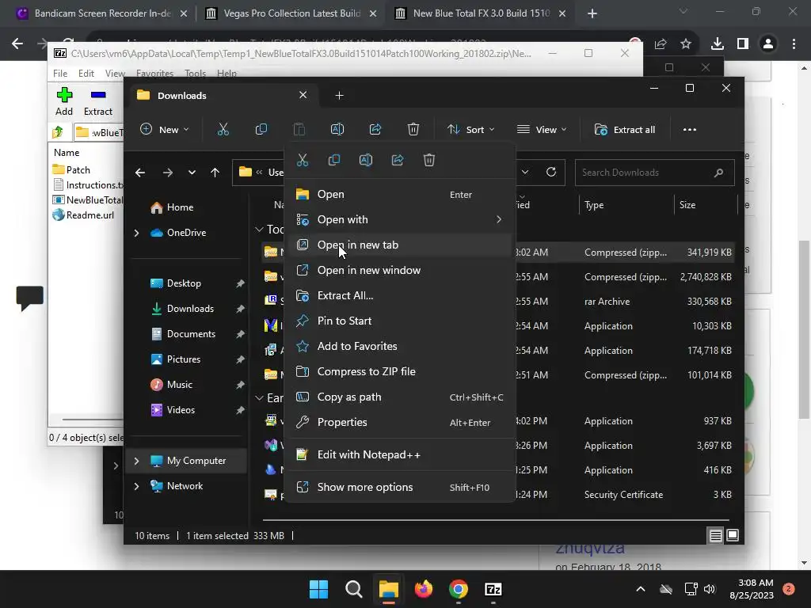Bookmark page with Chrome star icon
The height and width of the screenshot is (608, 811).
click(686, 44)
